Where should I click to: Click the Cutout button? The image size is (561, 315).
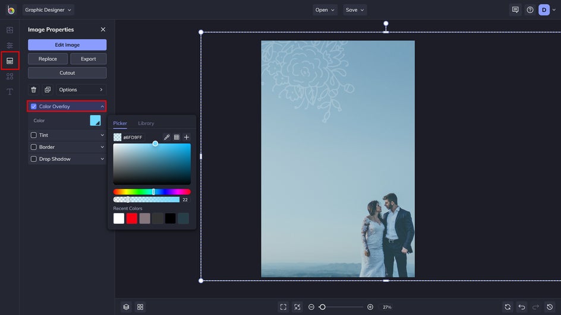(x=67, y=73)
